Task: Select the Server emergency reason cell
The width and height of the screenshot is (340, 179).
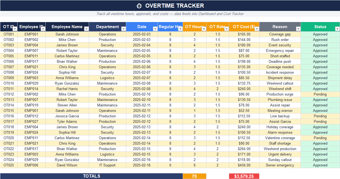Action: (x=280, y=165)
